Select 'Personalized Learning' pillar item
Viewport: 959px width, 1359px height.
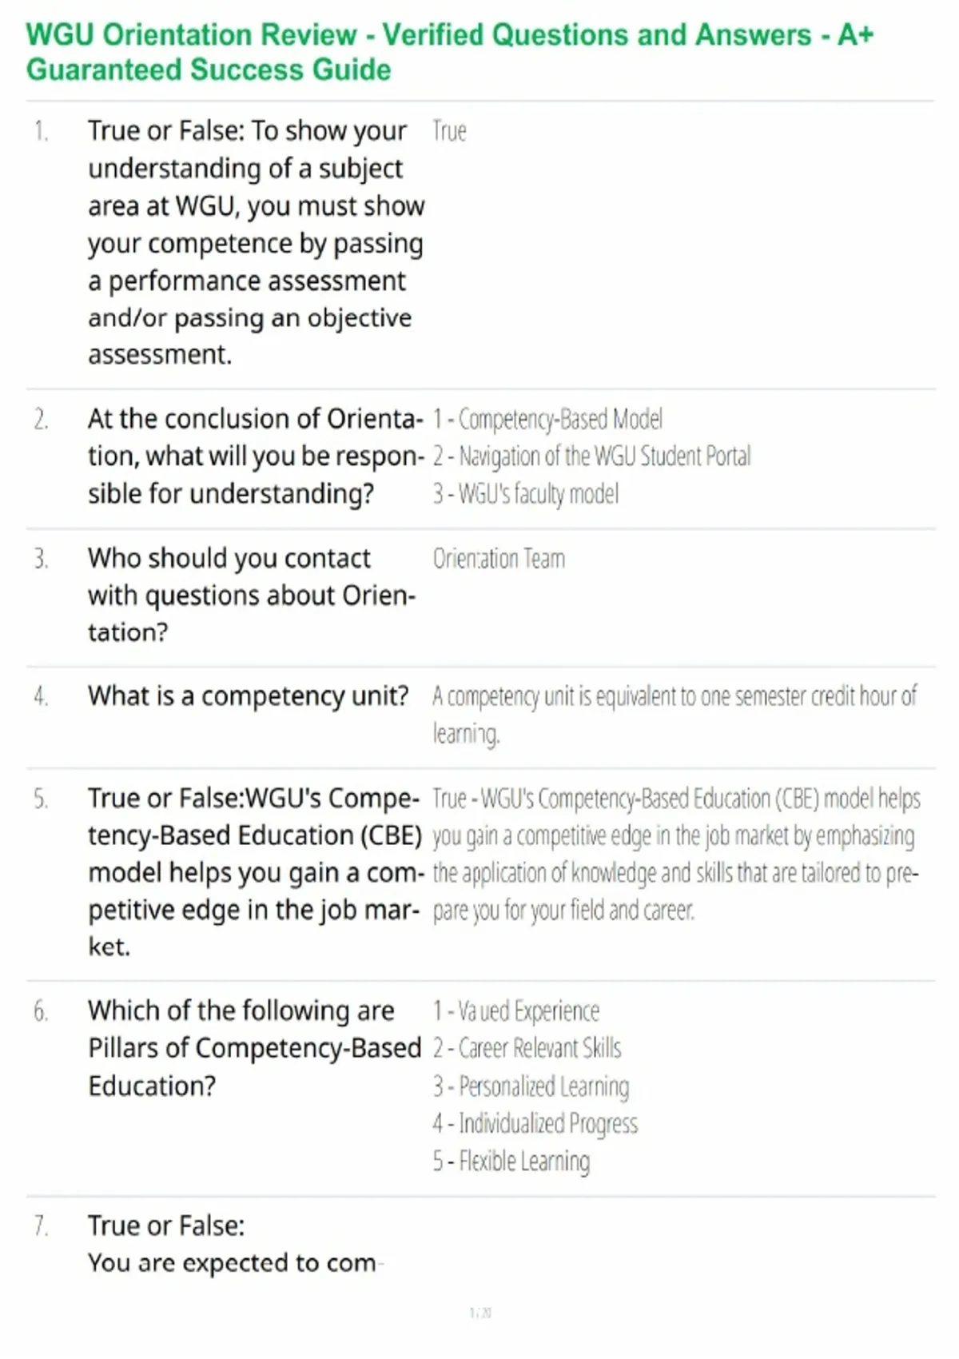click(531, 1086)
